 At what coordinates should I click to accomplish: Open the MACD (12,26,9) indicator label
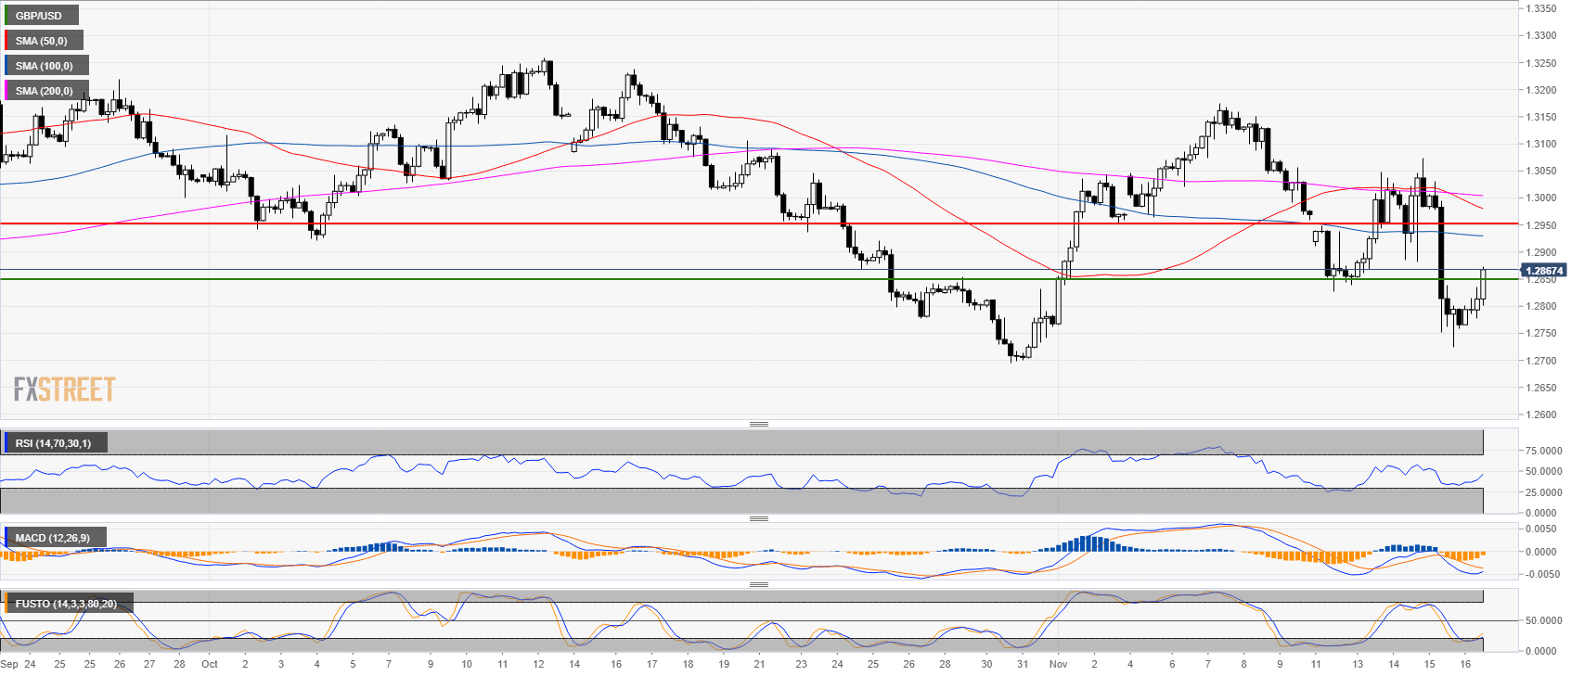coord(54,538)
